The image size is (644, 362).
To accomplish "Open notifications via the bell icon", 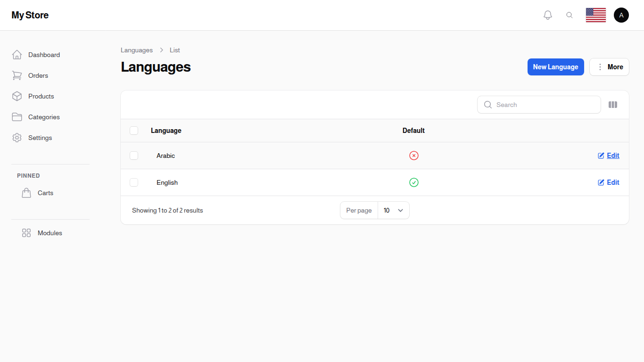I will 547,15.
